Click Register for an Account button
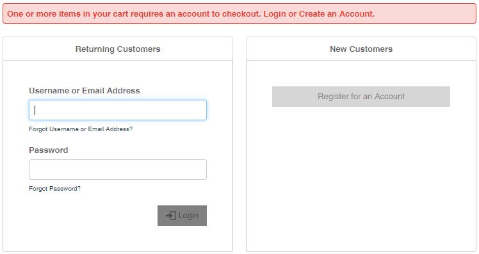Image resolution: width=479 pixels, height=254 pixels. click(x=361, y=97)
